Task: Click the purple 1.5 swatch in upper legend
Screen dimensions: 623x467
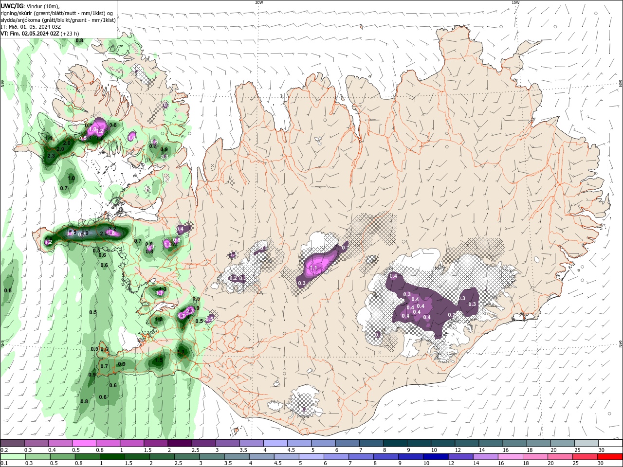Action: coord(156,443)
